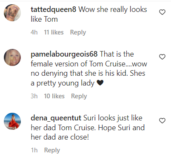Image resolution: width=171 pixels, height=160 pixels.
Task: Select the "Suri looks just like her dad" comment
Action: click(x=88, y=128)
